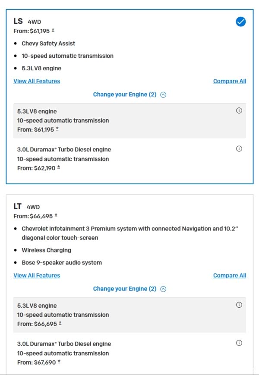Viewport: 259px width, 375px height.
Task: Click footnote icon next to $62,190 price
Action: coord(58,168)
